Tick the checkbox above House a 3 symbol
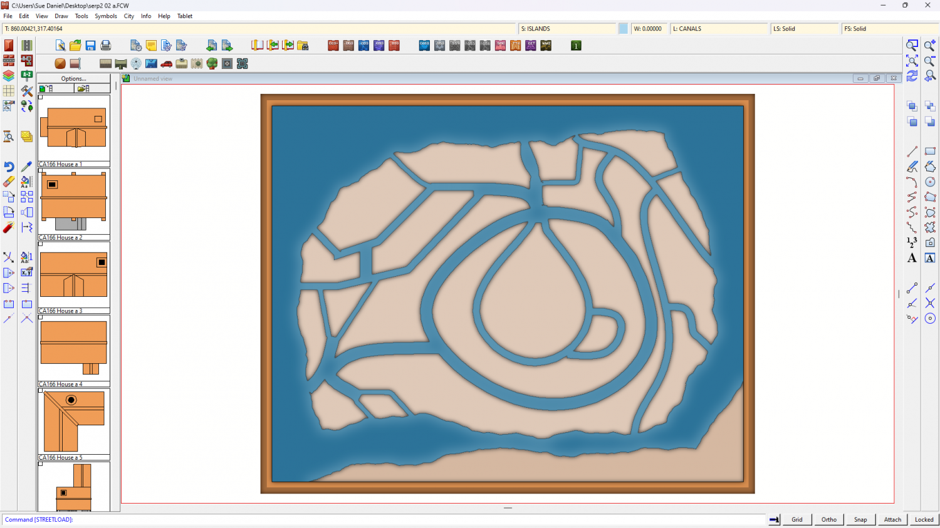 coord(41,244)
